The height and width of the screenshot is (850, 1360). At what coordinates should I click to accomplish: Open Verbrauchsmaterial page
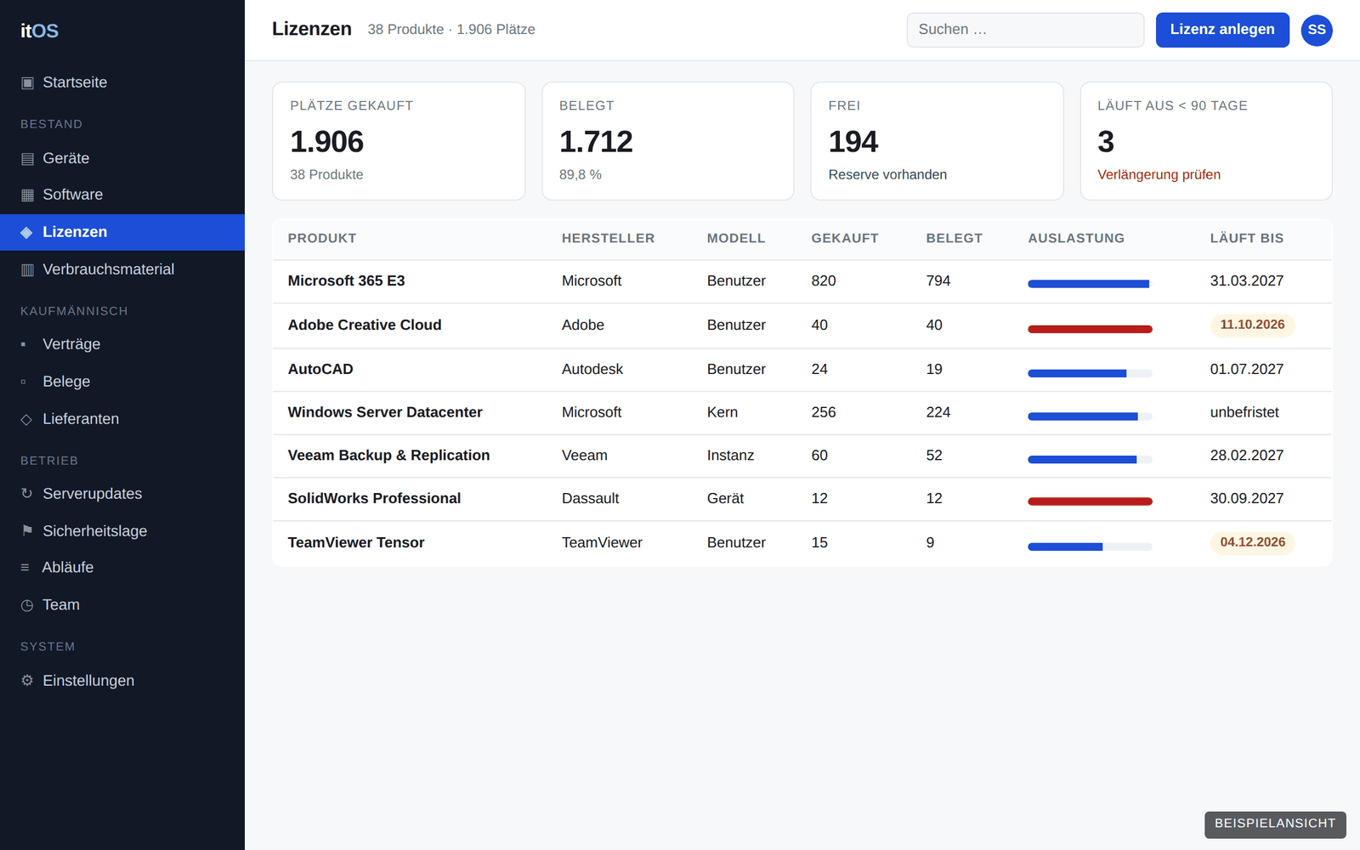(122, 269)
